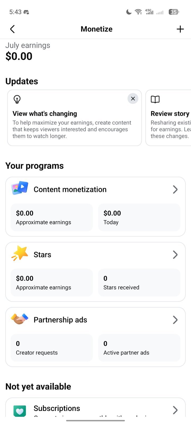Dismiss the View what's changing card
This screenshot has height=424, width=191.
(133, 99)
